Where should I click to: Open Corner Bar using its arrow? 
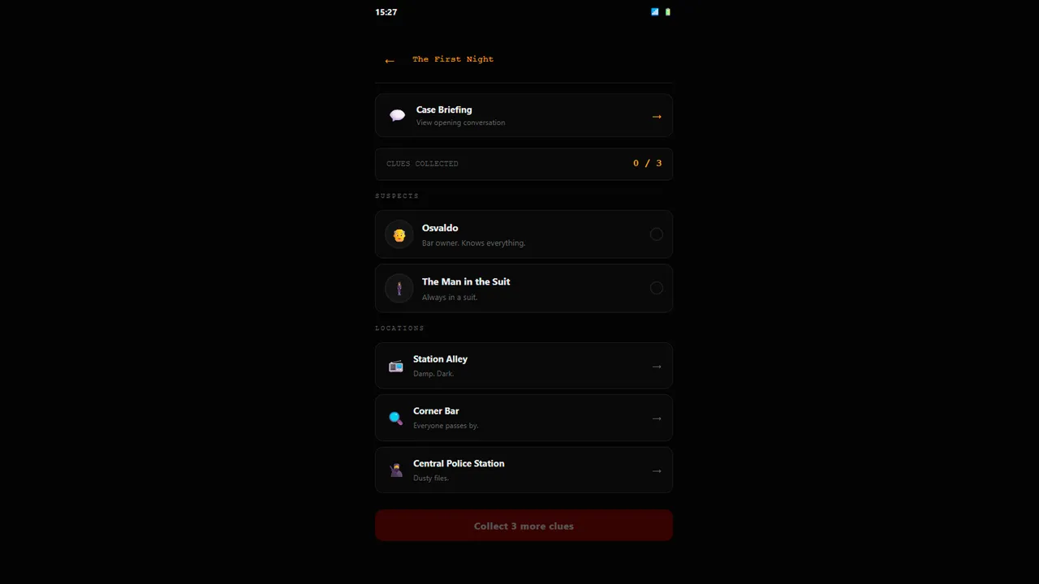click(x=657, y=419)
